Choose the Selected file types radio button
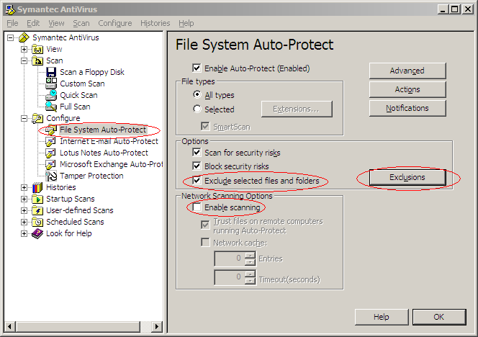Viewport: 478px width, 337px height. pos(197,109)
